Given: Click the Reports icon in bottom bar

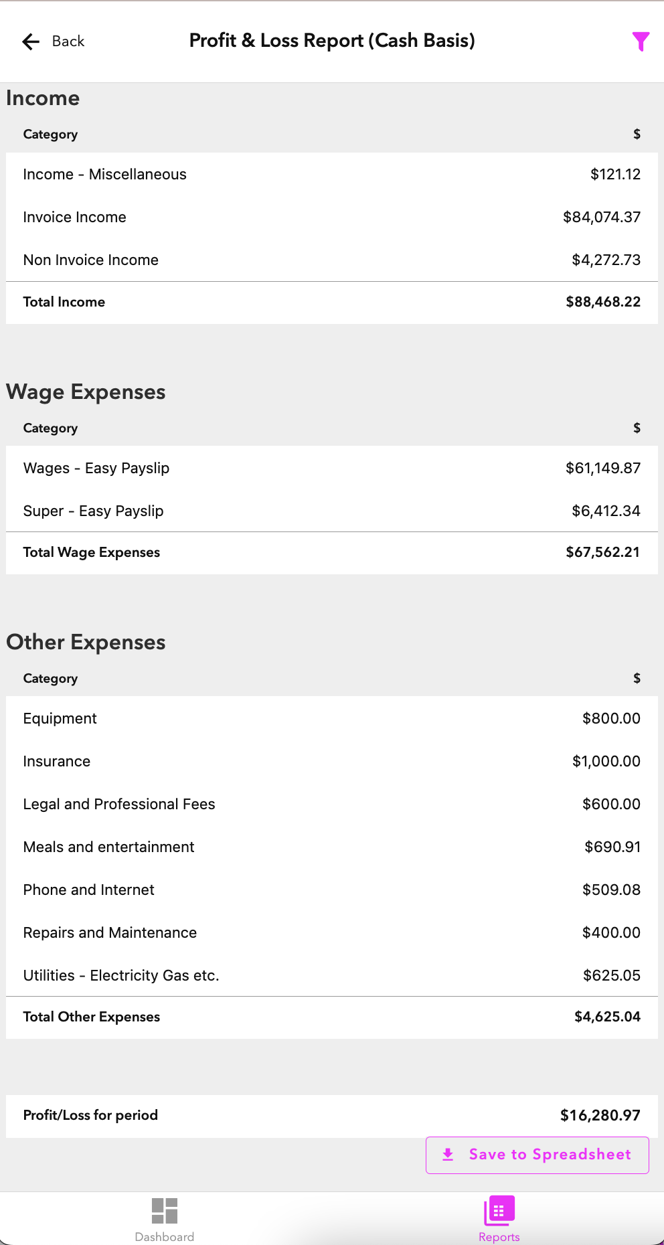Looking at the screenshot, I should pos(499,1210).
